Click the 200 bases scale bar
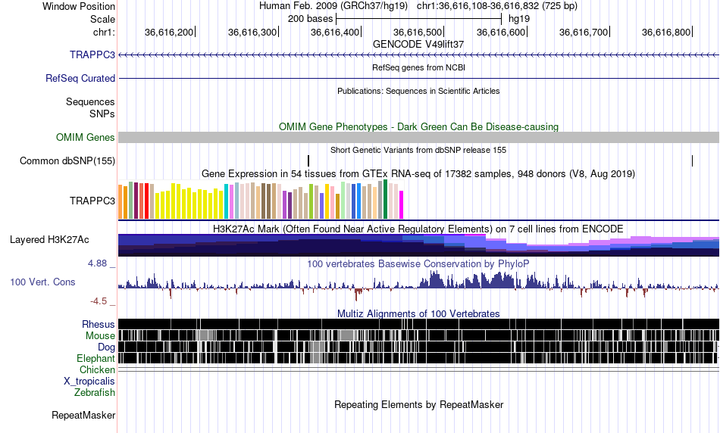720x433 pixels. [419, 19]
